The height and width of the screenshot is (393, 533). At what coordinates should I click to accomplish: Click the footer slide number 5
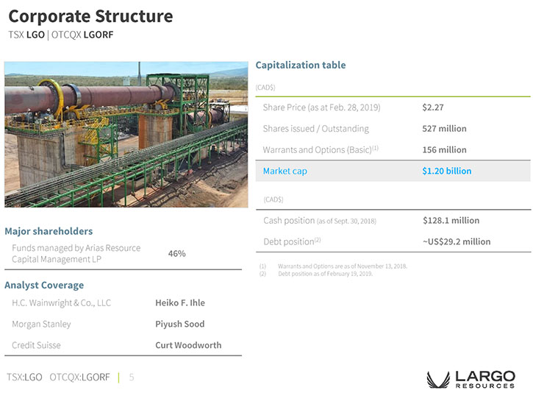tap(132, 377)
